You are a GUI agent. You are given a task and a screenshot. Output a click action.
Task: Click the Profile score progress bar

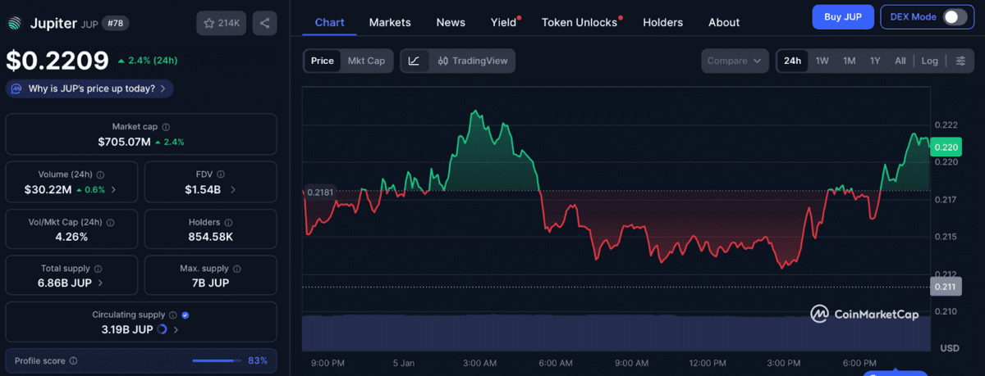pos(217,360)
